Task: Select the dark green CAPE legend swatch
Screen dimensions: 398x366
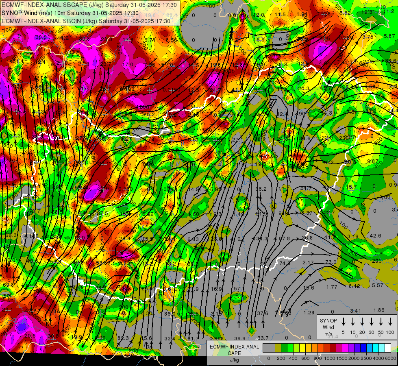Action: [x=284, y=348]
